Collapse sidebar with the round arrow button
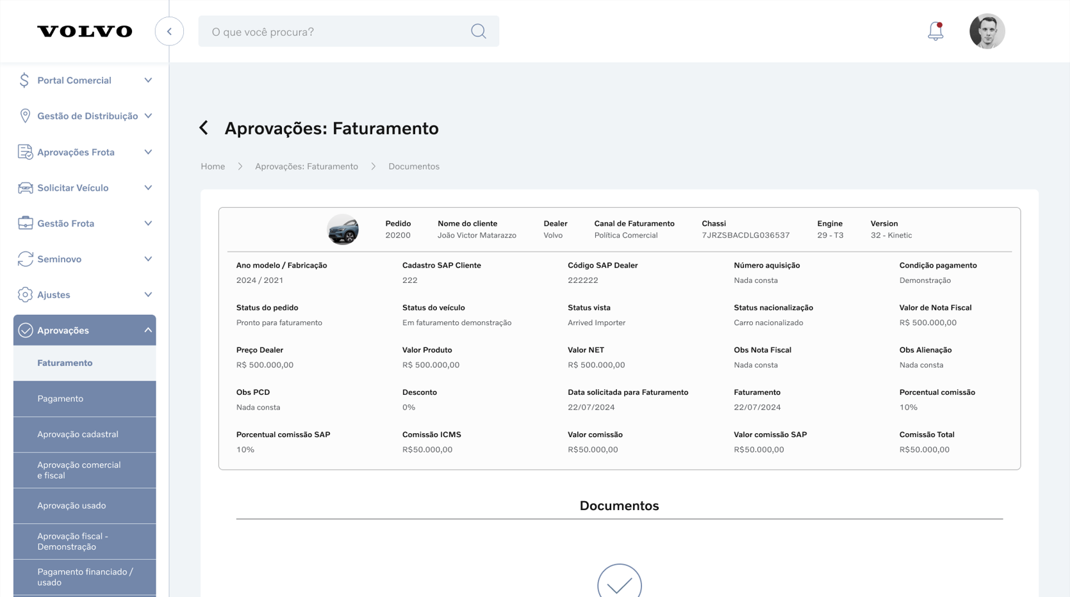1070x597 pixels. [169, 31]
